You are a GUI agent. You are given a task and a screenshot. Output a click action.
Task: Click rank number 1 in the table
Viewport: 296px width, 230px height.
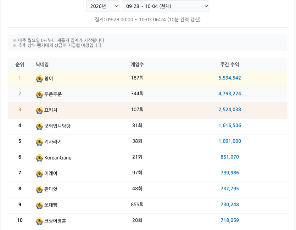[19, 78]
